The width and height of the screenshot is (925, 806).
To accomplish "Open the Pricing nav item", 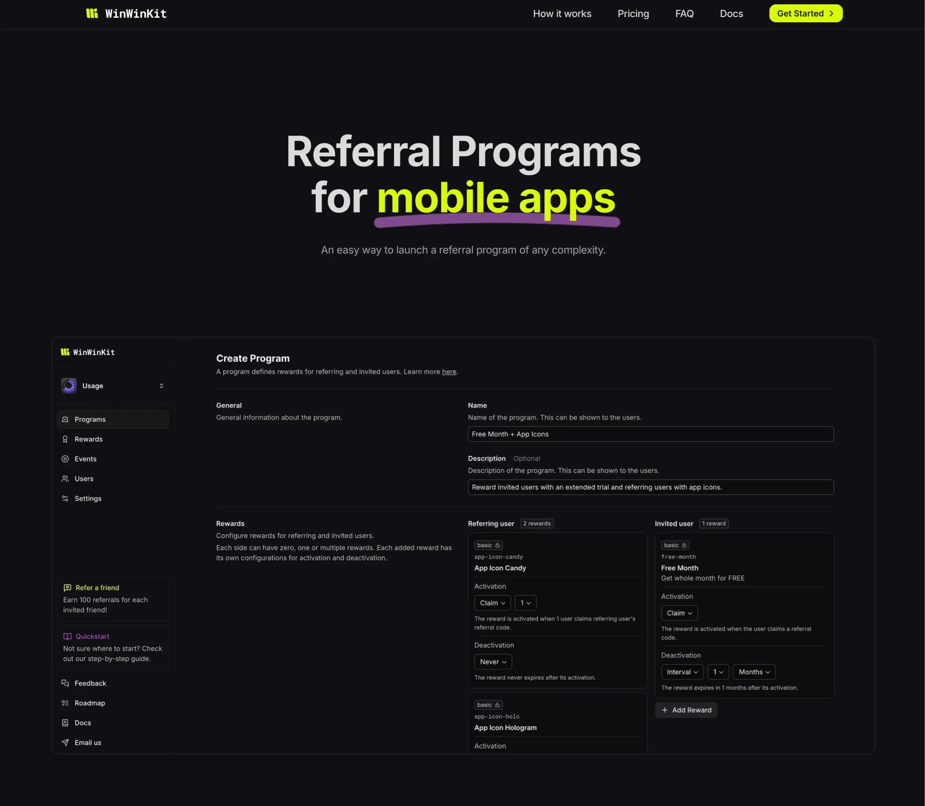I will click(633, 14).
